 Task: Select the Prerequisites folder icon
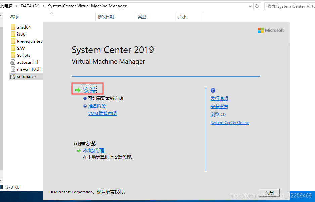pos(13,41)
